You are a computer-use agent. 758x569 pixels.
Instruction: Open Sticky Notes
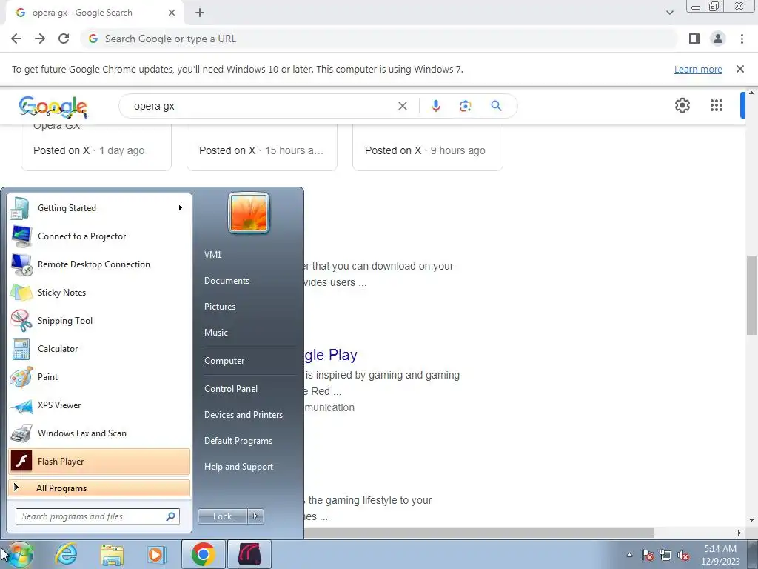99,292
